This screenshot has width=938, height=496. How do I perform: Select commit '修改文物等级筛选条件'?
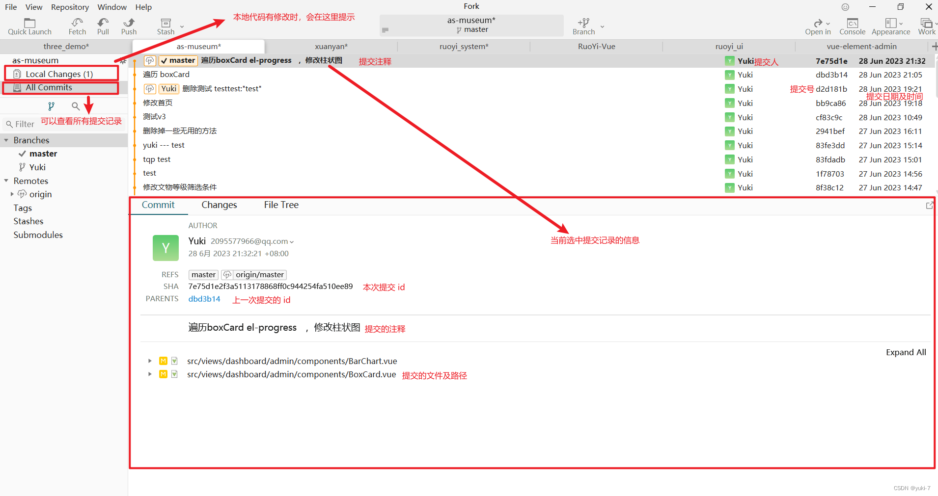180,187
